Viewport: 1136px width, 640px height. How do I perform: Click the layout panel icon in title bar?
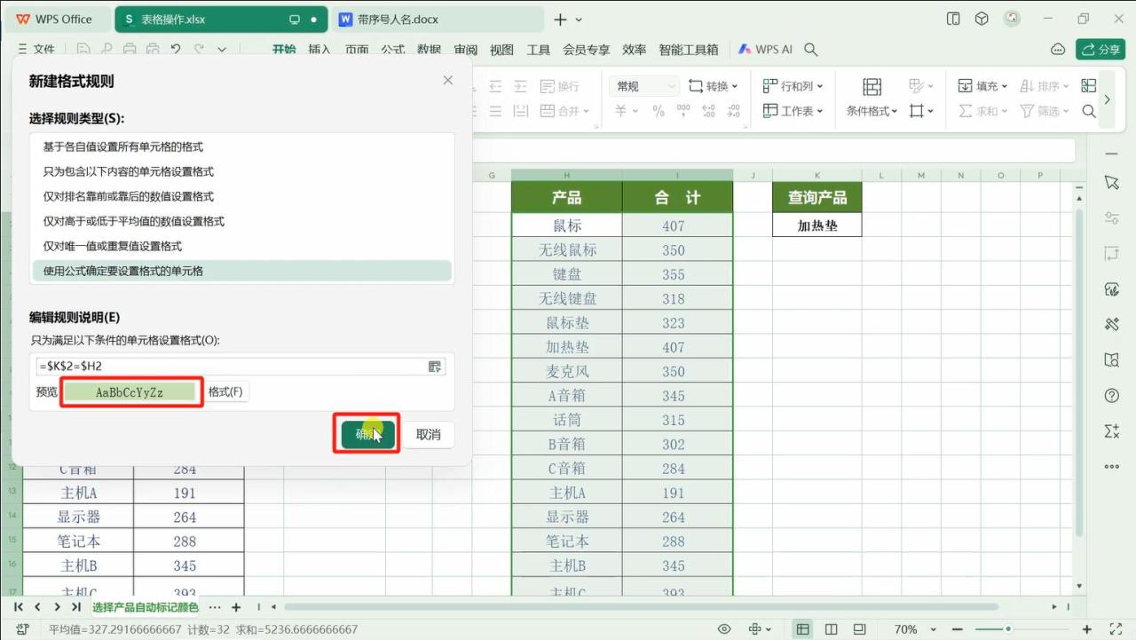coord(953,19)
